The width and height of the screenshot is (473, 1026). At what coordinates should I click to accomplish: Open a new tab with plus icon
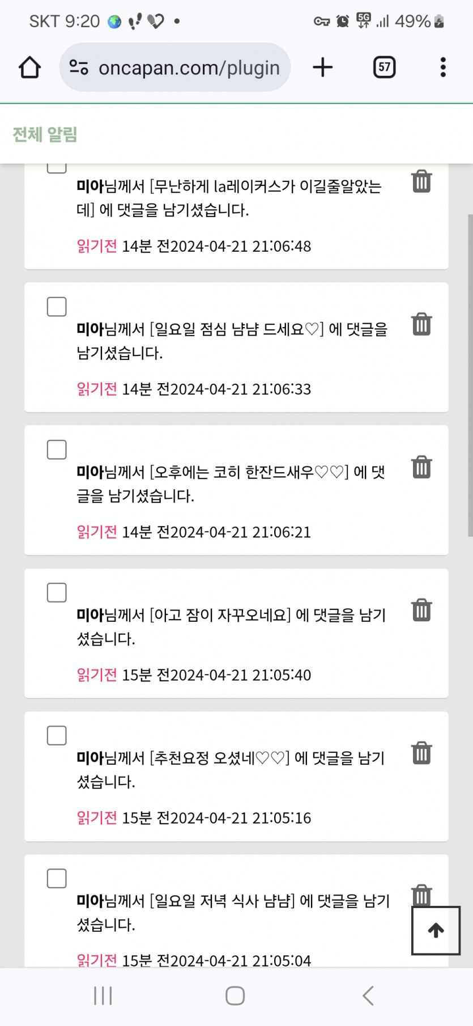[x=323, y=67]
